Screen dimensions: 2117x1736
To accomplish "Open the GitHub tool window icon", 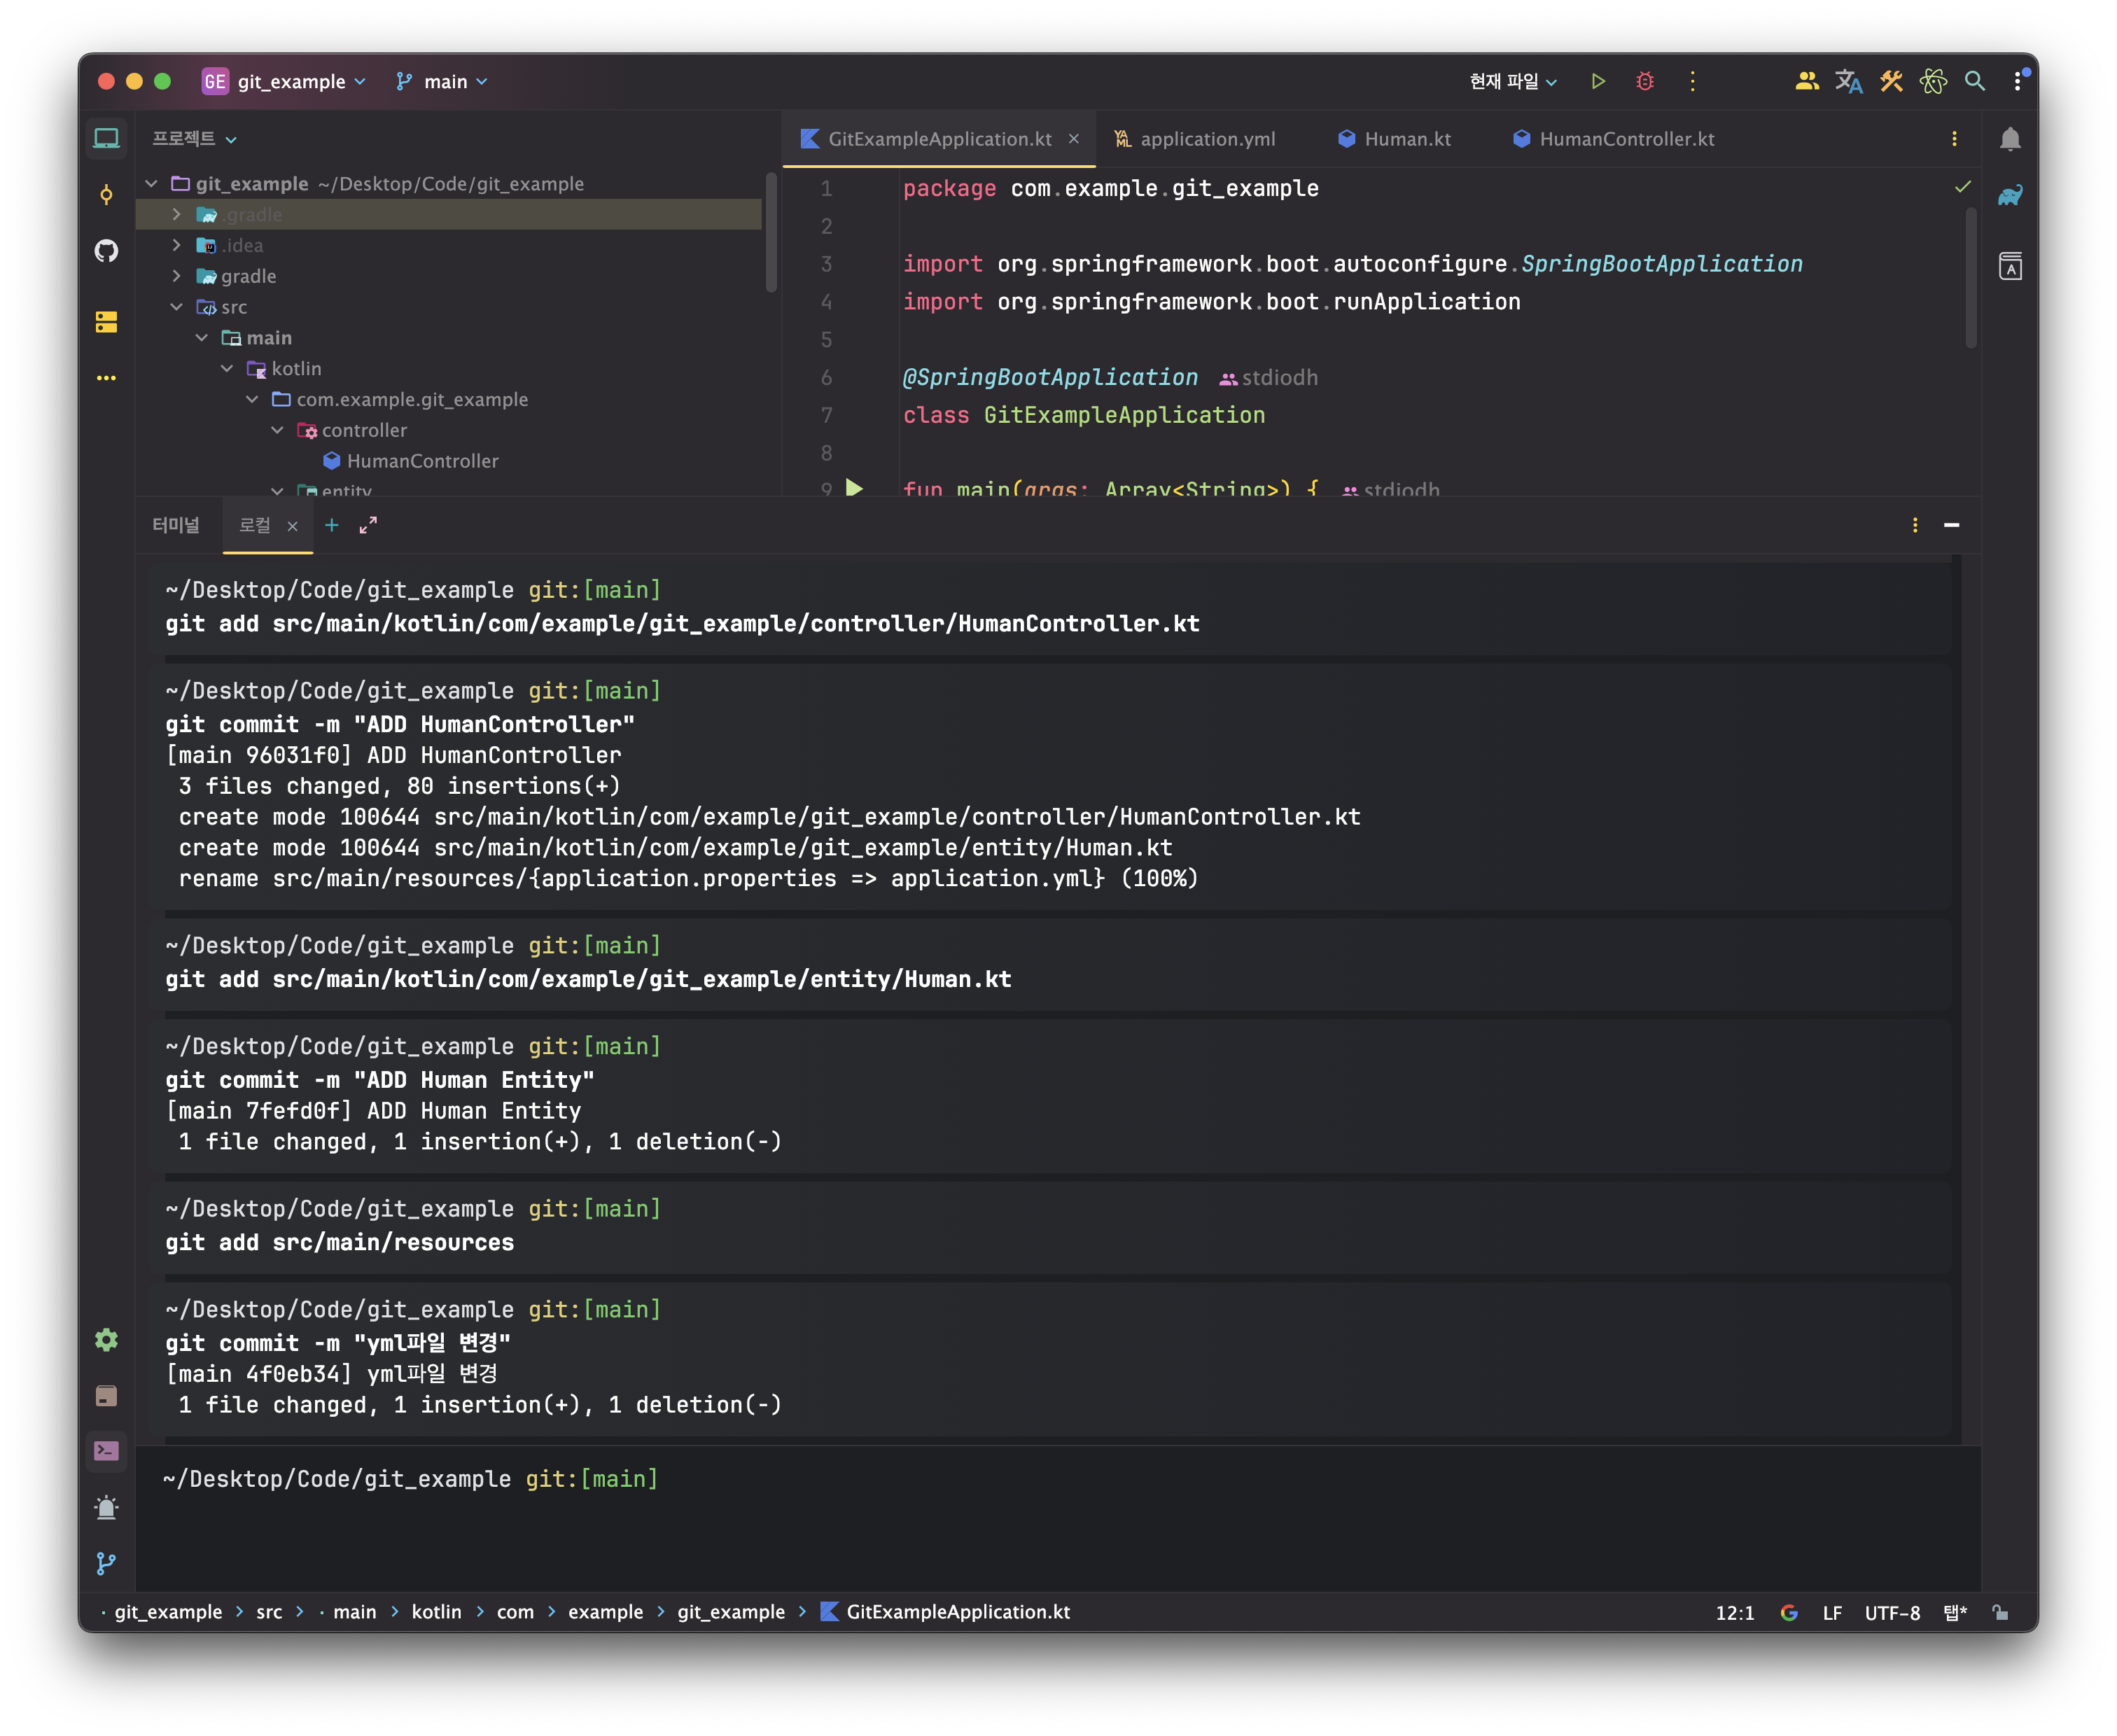I will (106, 251).
